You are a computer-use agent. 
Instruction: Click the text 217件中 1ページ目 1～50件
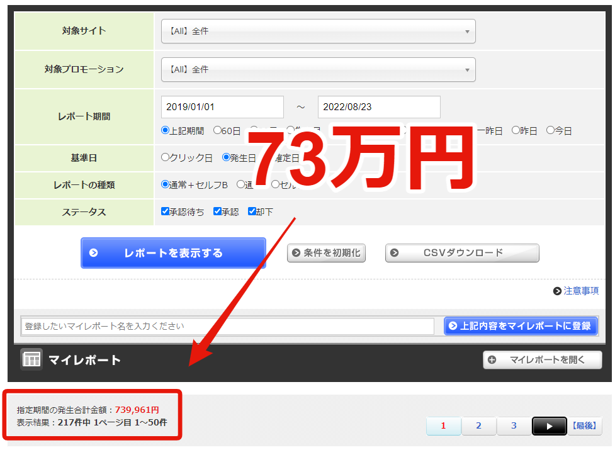pos(113,422)
